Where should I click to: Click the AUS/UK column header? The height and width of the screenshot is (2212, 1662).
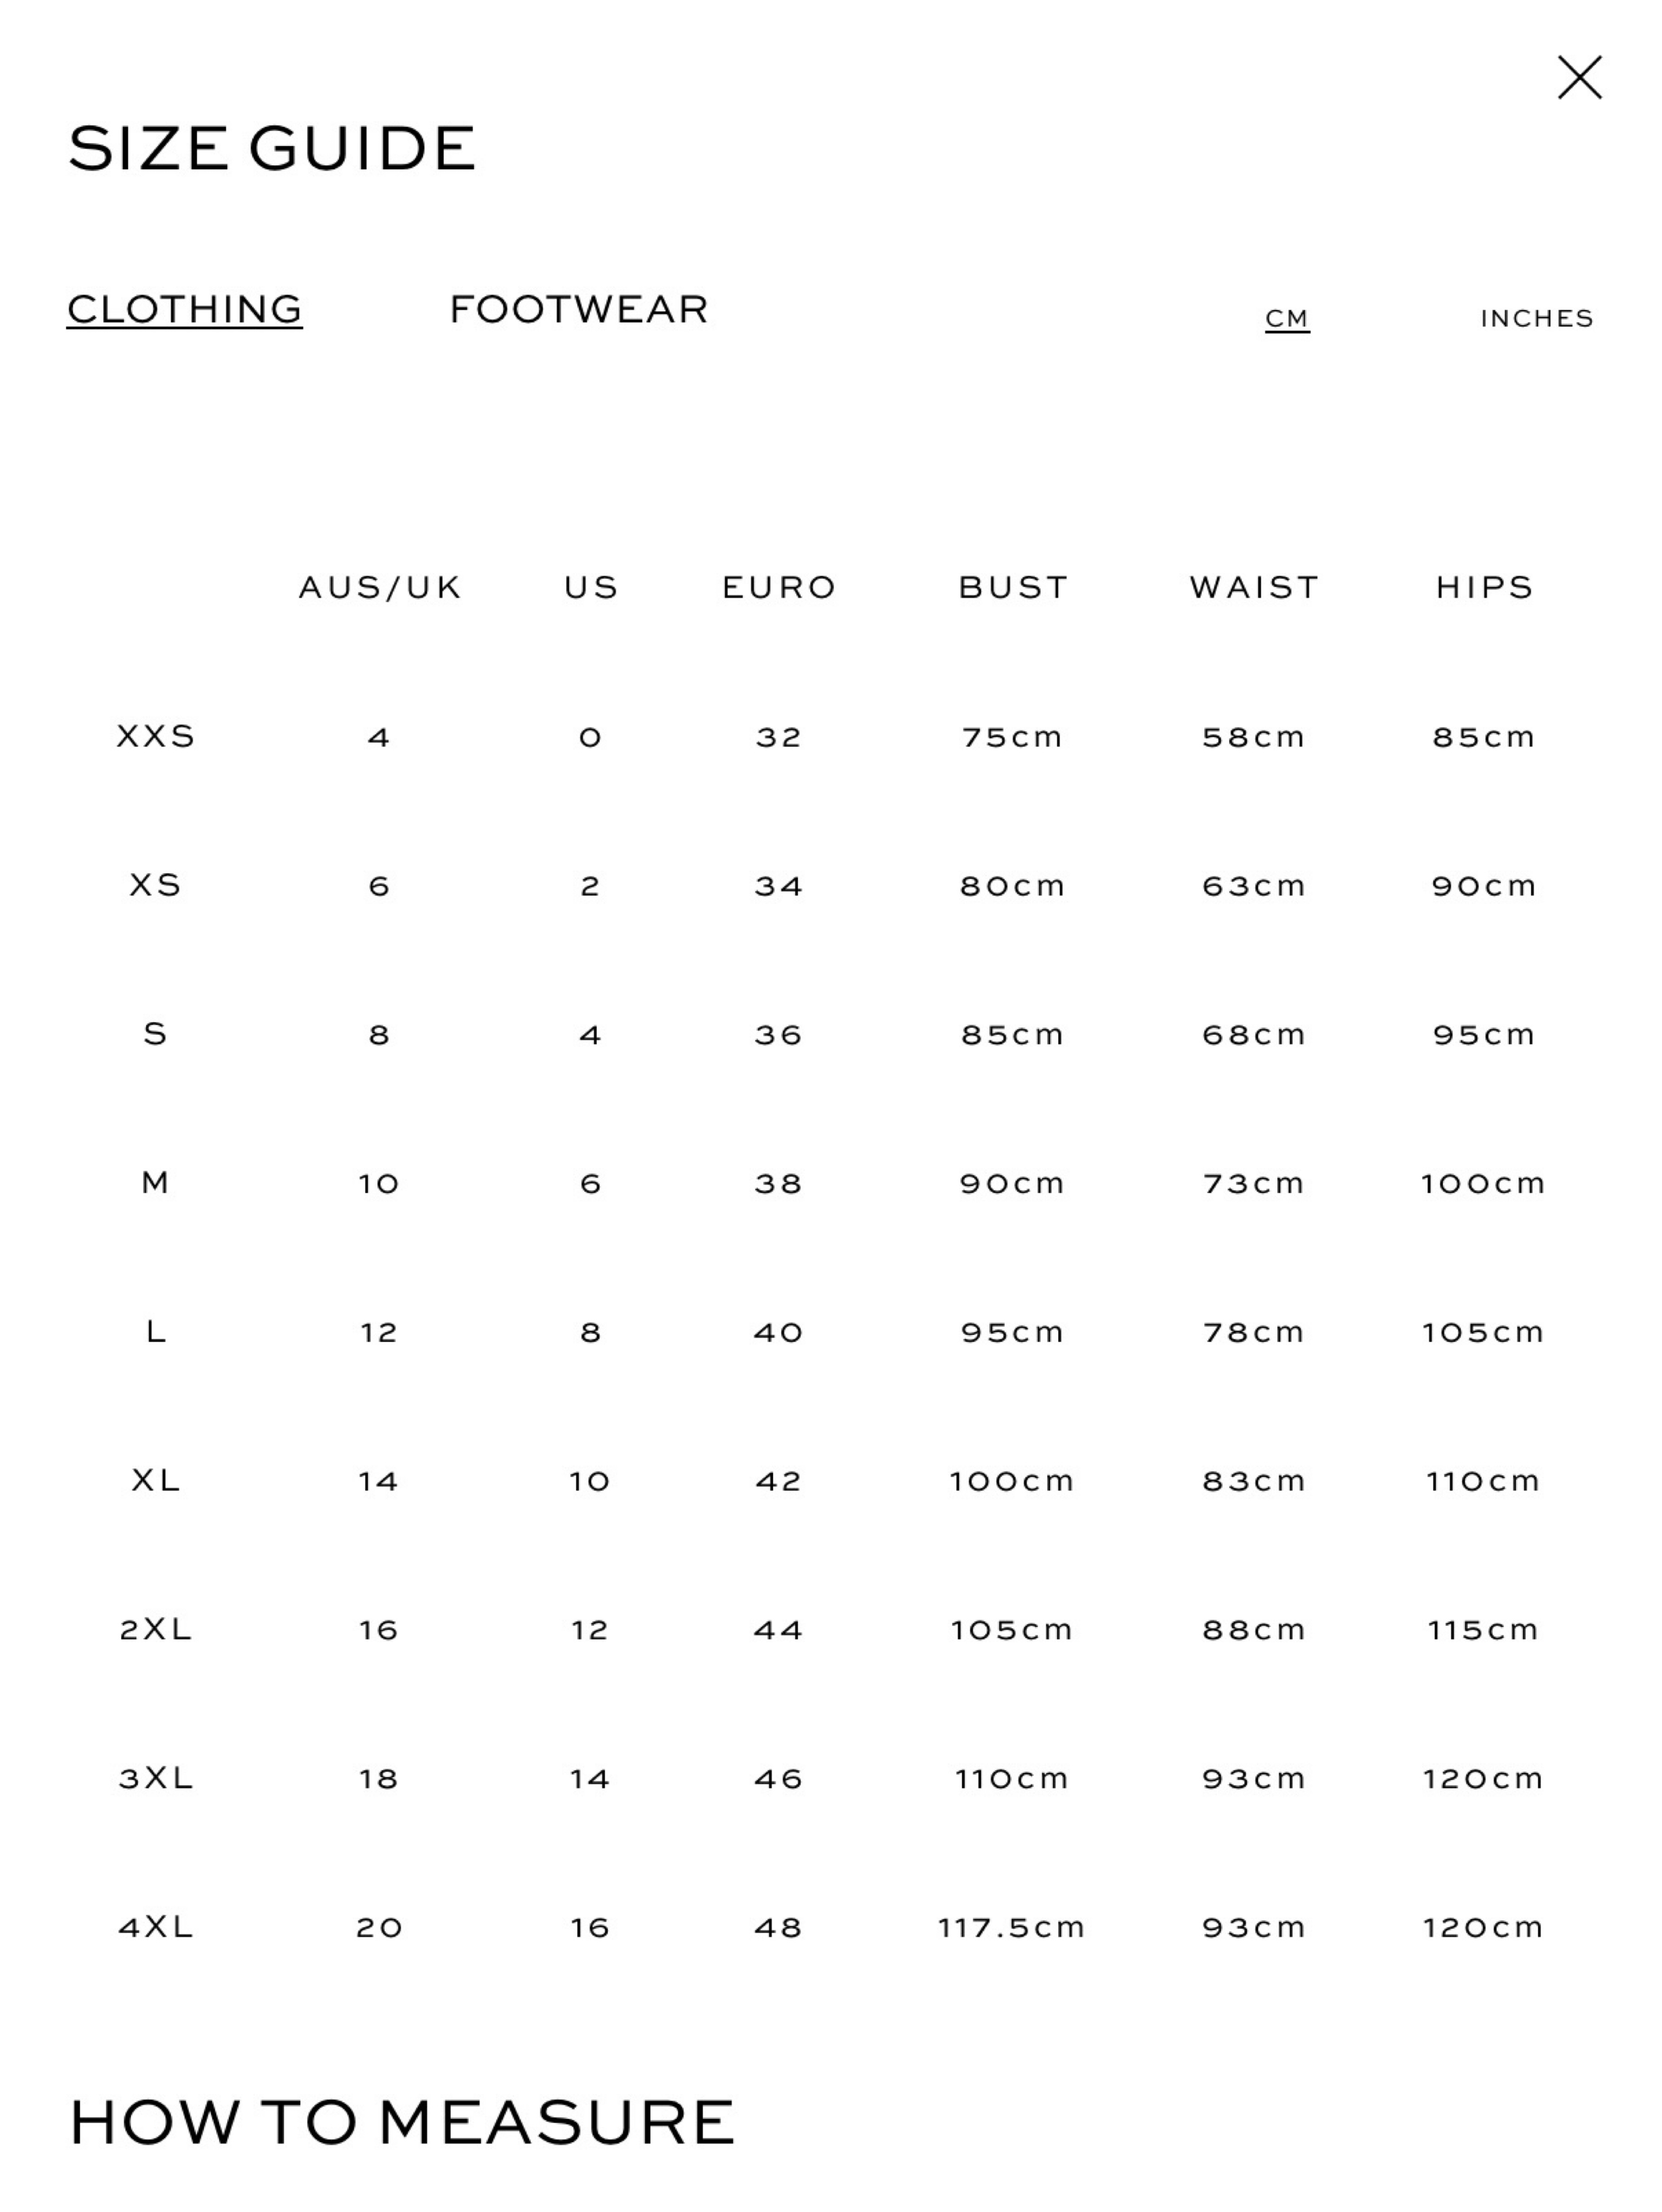point(380,587)
